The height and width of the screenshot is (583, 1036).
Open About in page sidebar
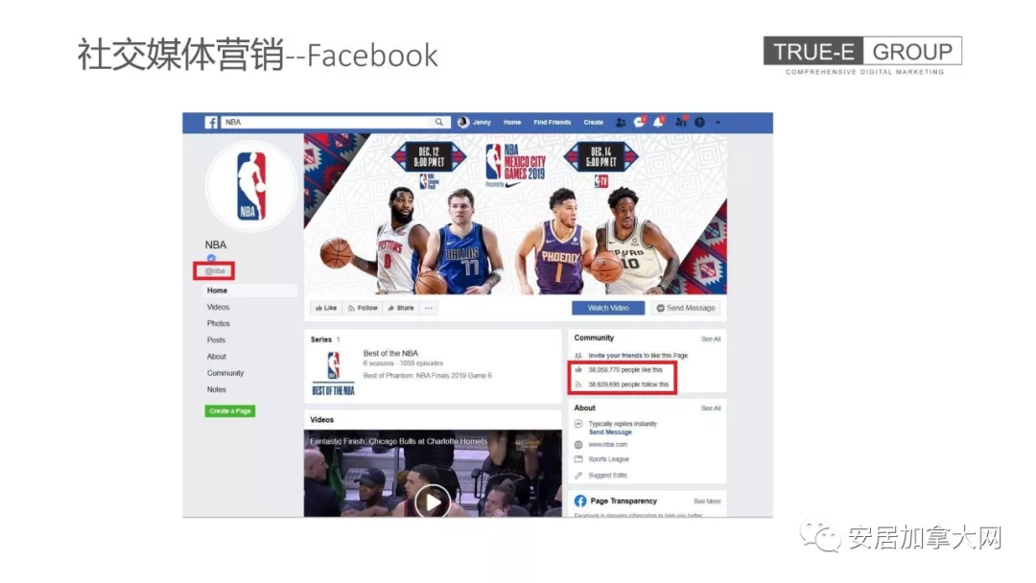217,357
